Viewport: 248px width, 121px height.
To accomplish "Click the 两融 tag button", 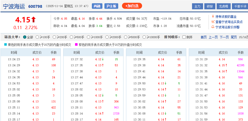I will [x=97, y=6].
